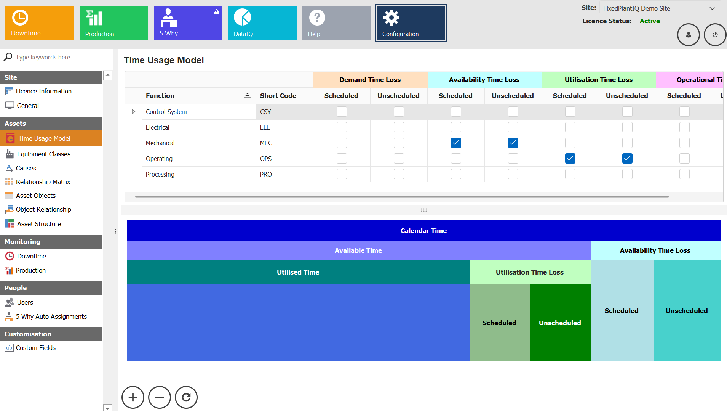Click the Calendar Time blue block
The width and height of the screenshot is (727, 411).
coord(424,230)
